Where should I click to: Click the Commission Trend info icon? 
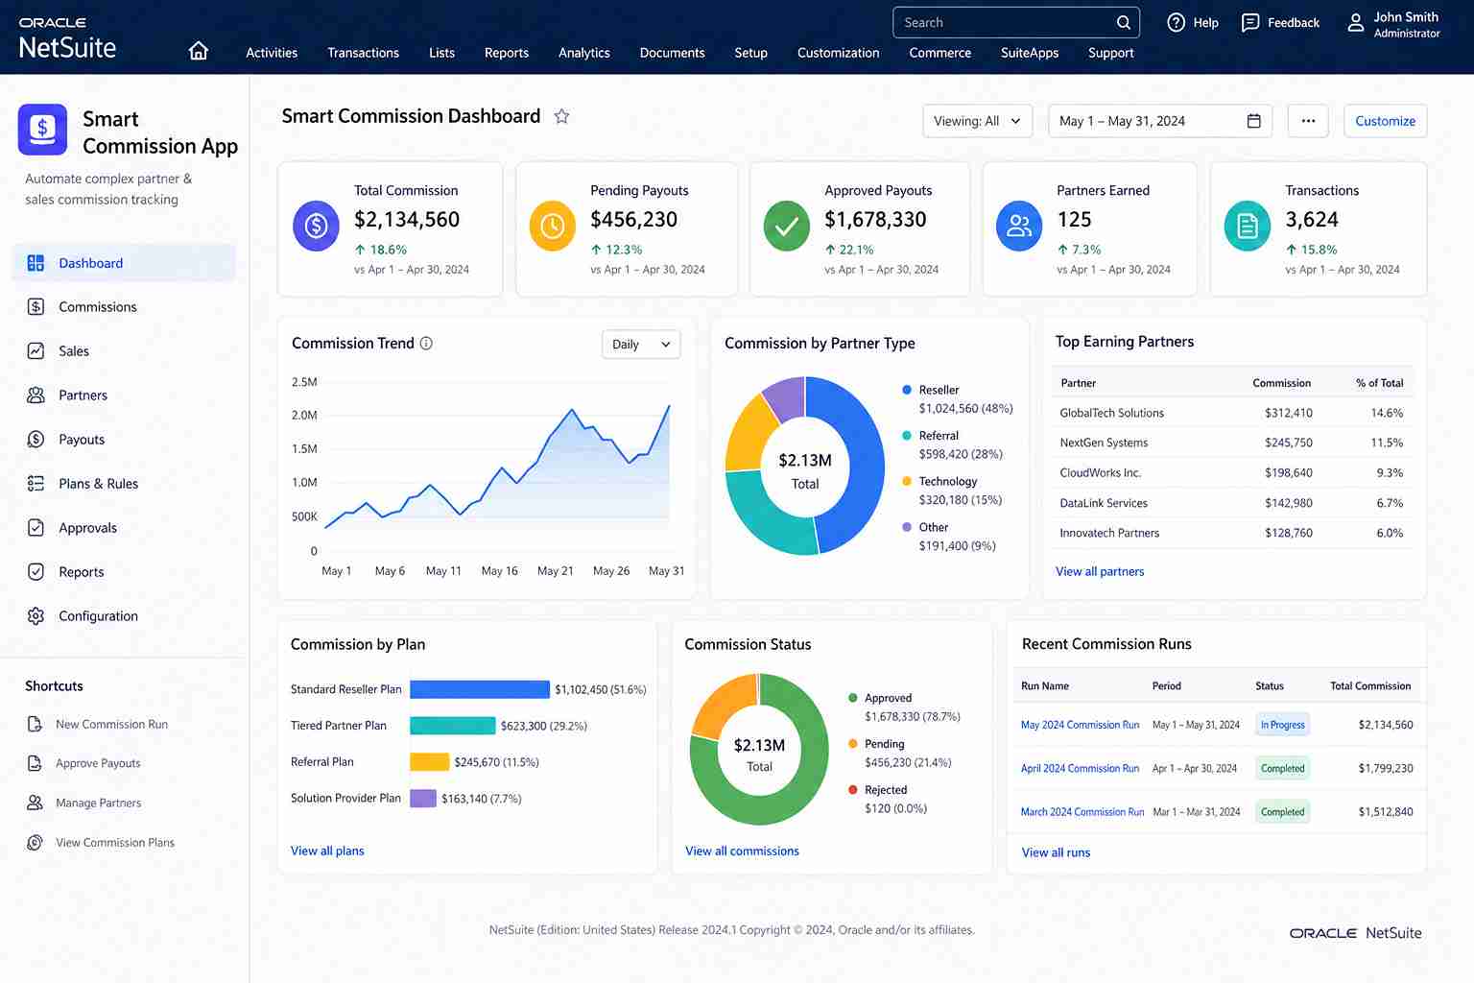point(426,343)
